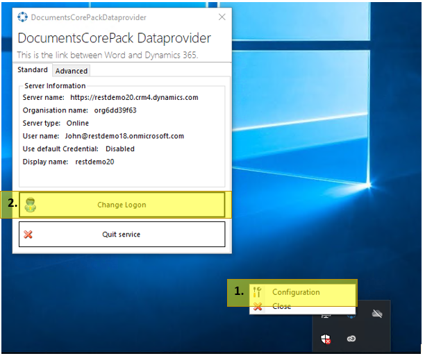Click user name John@restdemo18.onmicrosoft.com
Viewport: 425px width, 356px height.
point(124,136)
